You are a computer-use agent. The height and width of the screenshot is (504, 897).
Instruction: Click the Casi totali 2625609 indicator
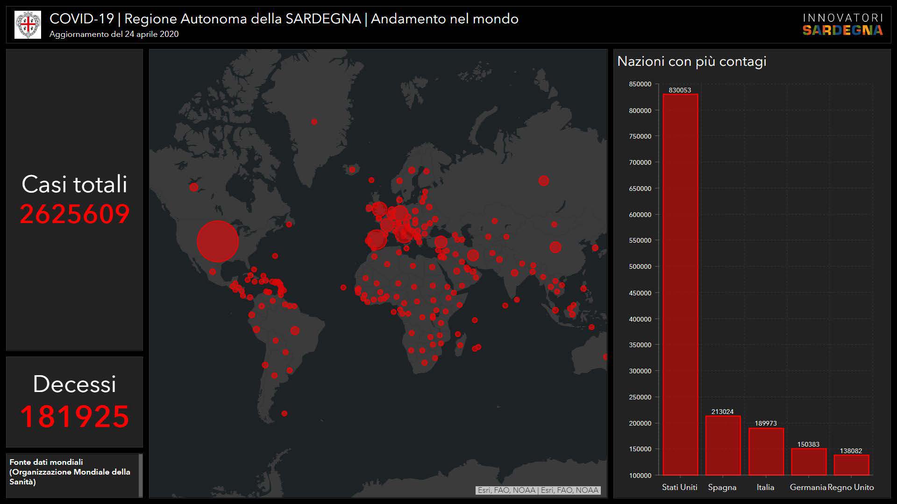point(74,200)
